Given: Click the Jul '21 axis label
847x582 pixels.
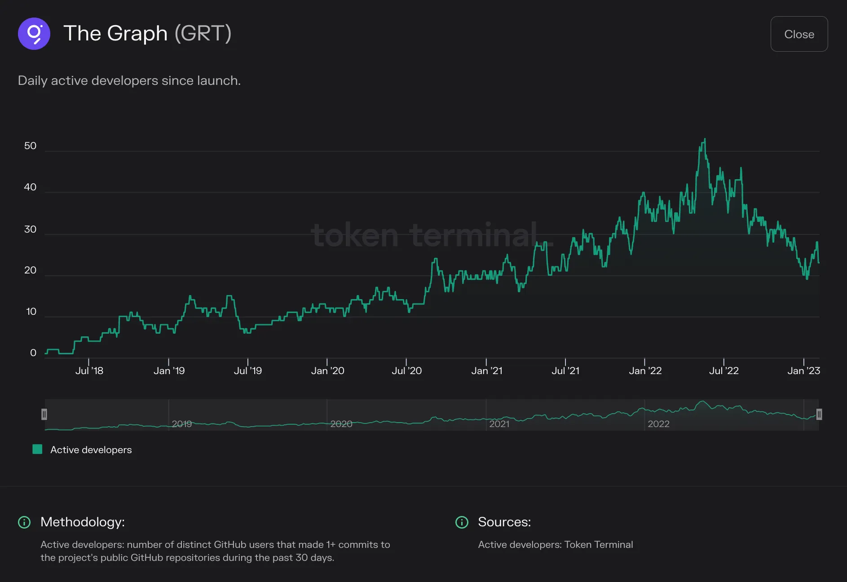Looking at the screenshot, I should (x=565, y=371).
